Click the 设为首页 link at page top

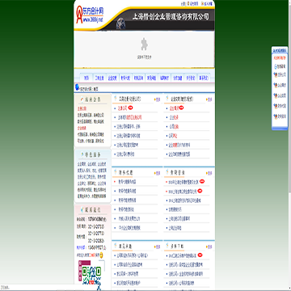[194, 3]
